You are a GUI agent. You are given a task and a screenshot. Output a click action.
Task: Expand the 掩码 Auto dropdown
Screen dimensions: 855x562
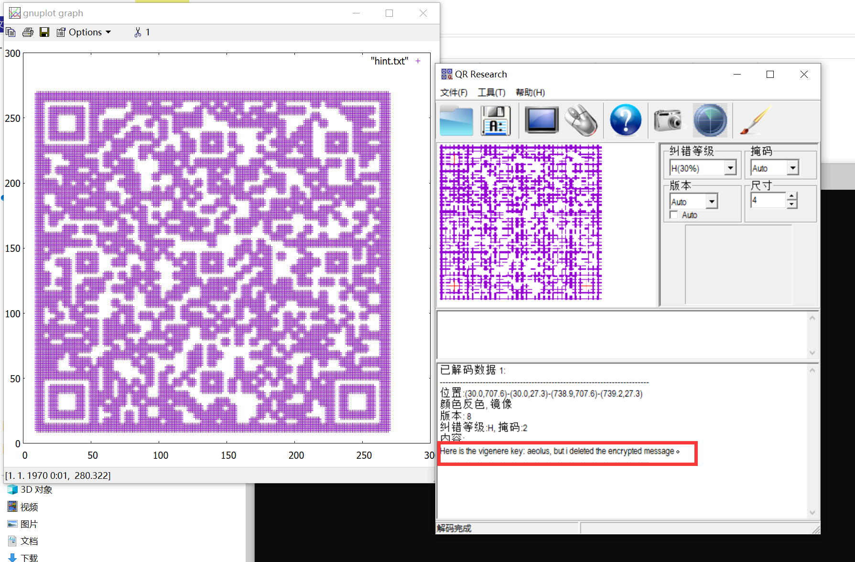pyautogui.click(x=793, y=168)
